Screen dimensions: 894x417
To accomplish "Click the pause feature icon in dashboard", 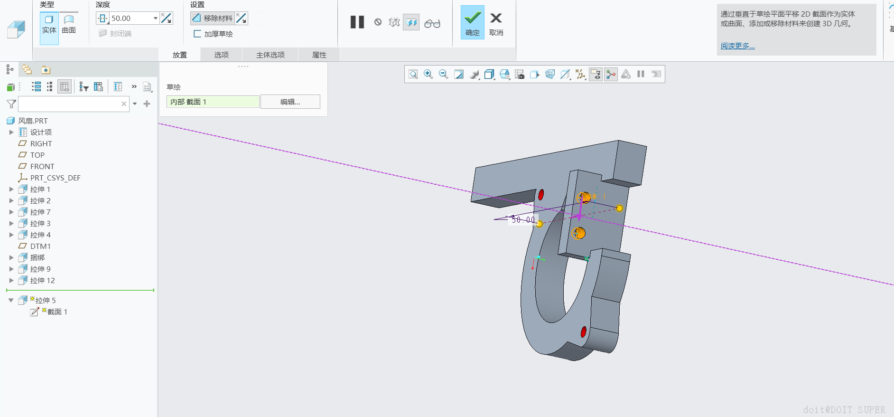I will coord(357,22).
